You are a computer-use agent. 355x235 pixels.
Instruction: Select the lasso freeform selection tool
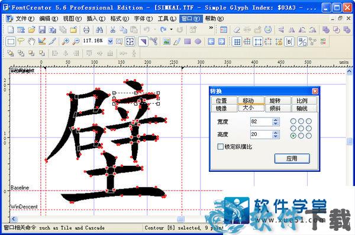tap(21, 41)
